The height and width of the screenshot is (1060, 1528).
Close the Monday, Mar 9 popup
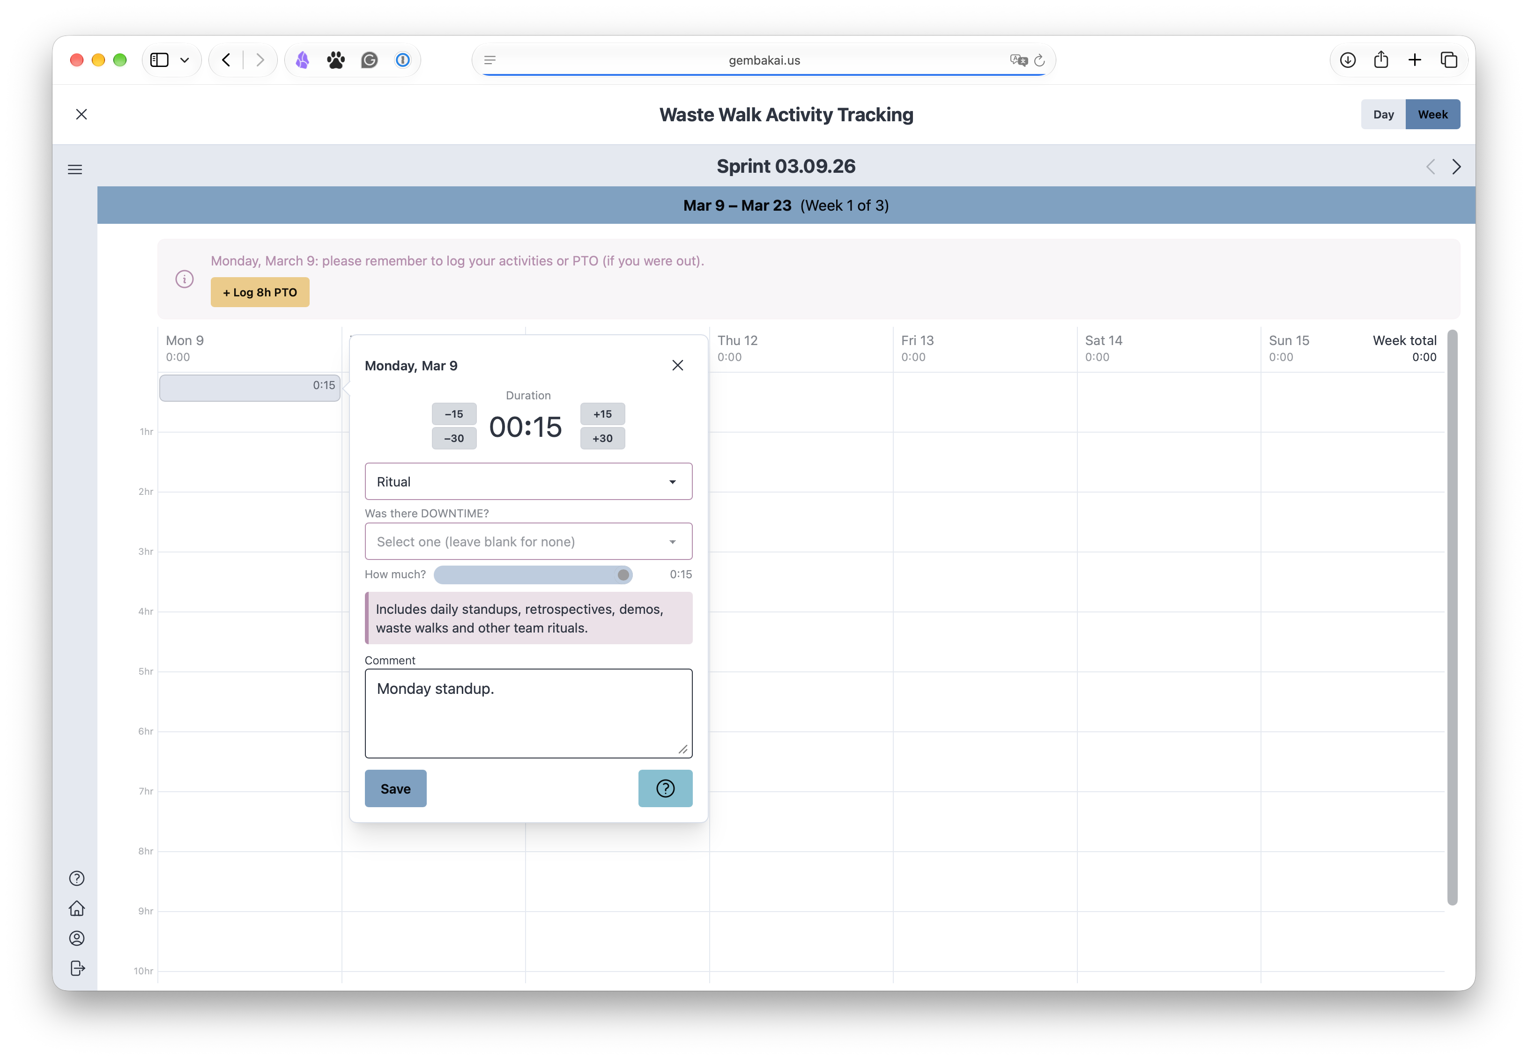(678, 365)
